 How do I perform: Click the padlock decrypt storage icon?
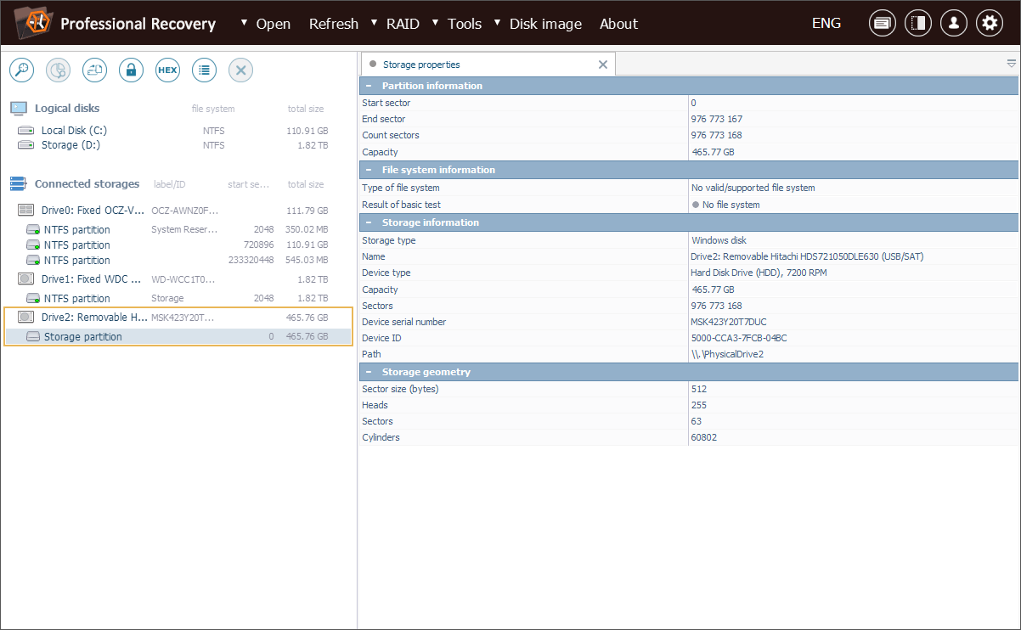(131, 70)
